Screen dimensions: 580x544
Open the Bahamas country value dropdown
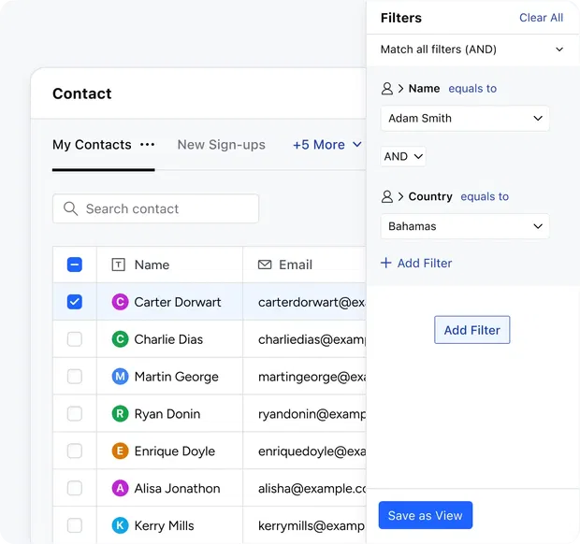[465, 226]
